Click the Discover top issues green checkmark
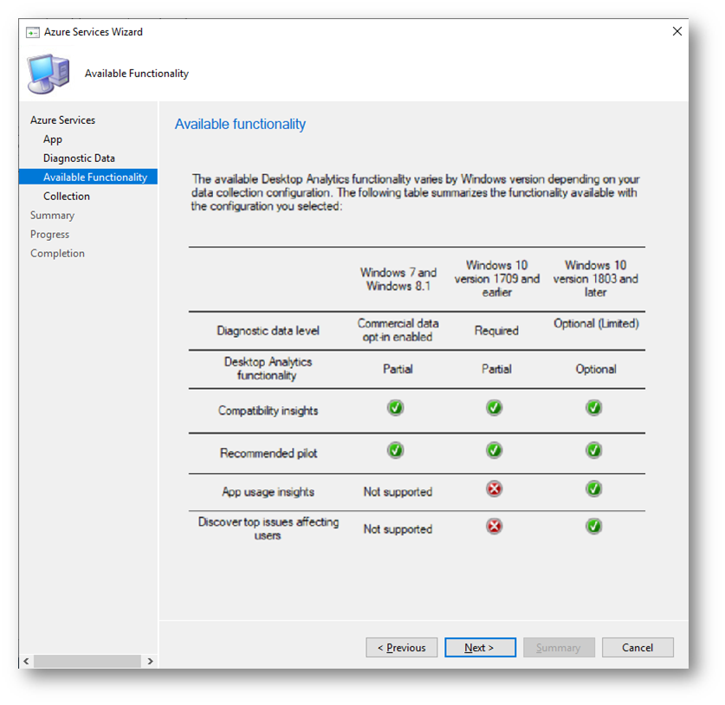Viewport: 725px width, 705px height. (x=593, y=526)
